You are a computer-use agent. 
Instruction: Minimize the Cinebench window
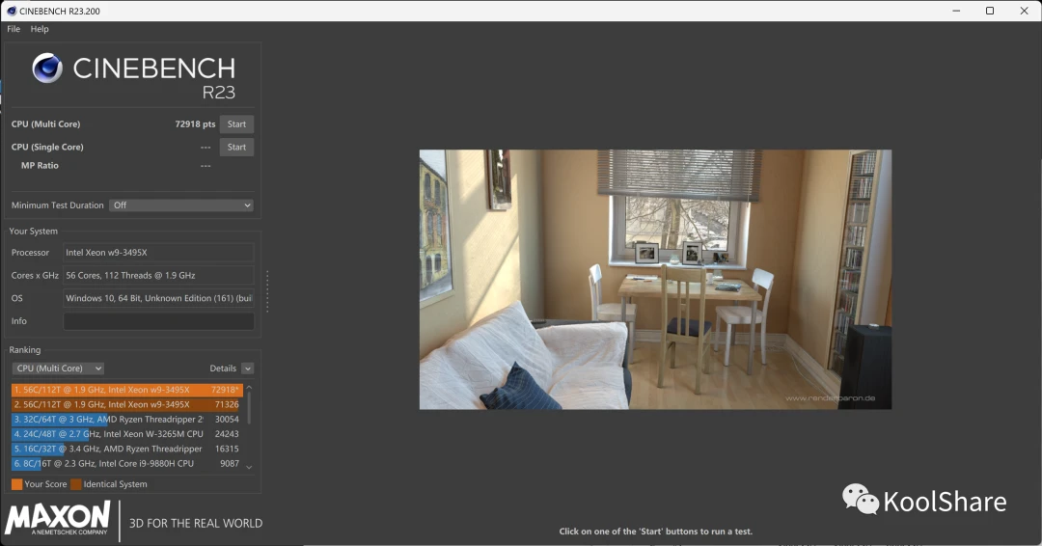click(956, 11)
